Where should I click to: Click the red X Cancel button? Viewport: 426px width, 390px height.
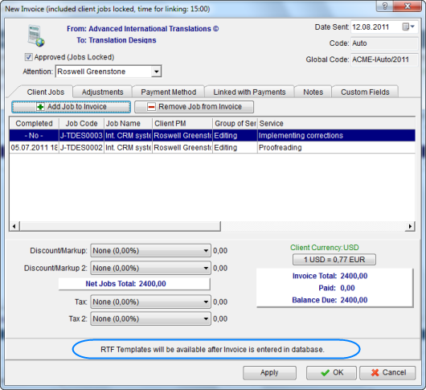(387, 372)
